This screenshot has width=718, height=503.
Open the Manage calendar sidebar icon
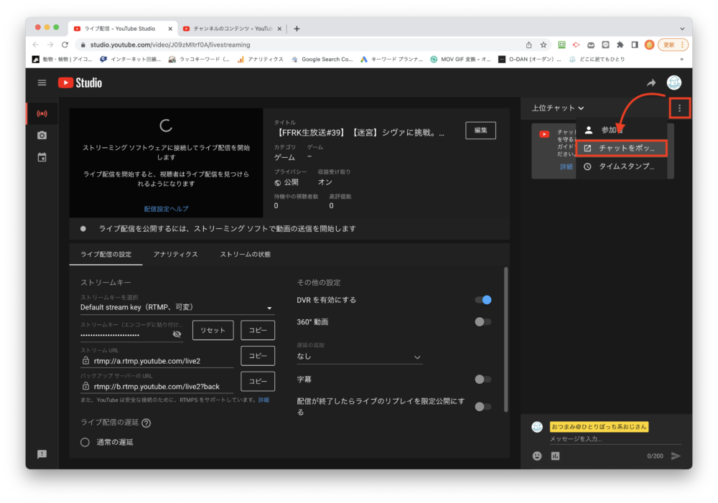point(42,157)
